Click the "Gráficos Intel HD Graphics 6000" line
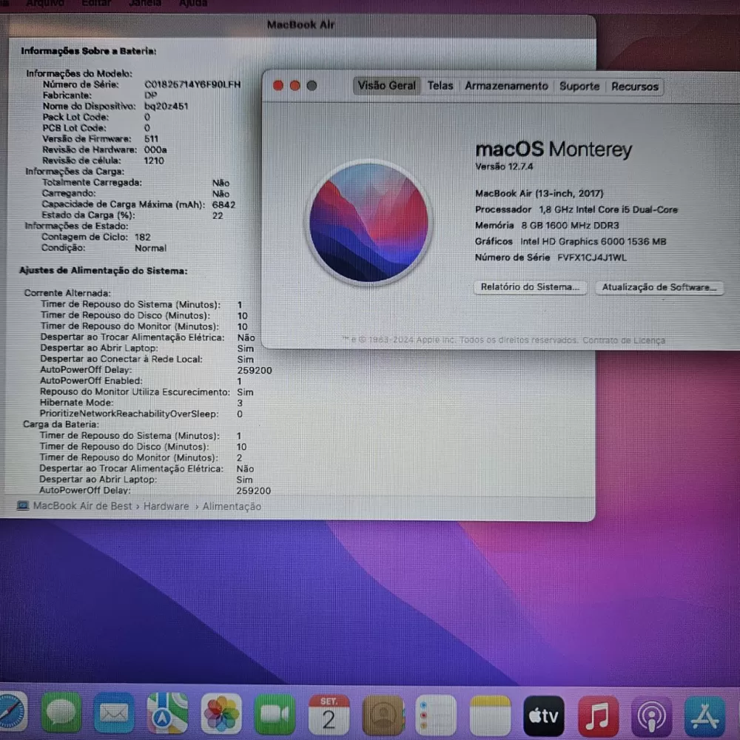The height and width of the screenshot is (740, 740). pos(571,242)
